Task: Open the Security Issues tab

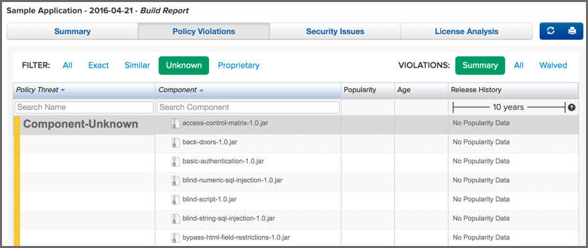Action: click(x=335, y=31)
